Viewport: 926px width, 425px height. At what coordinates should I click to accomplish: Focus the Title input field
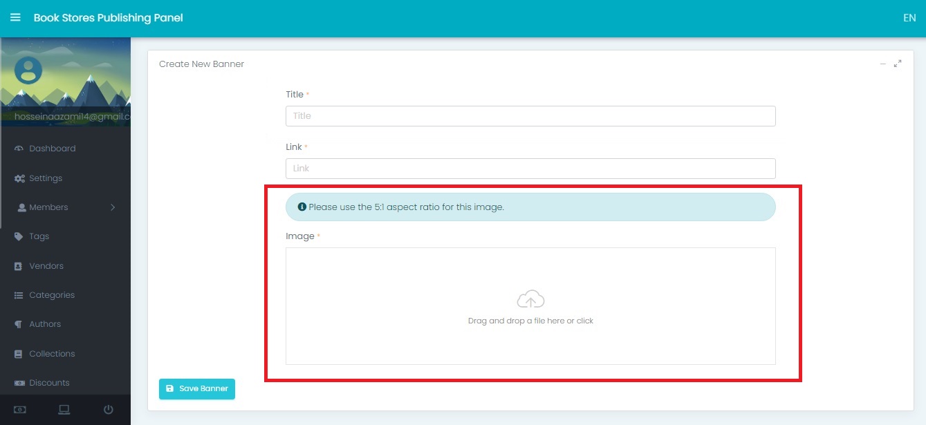530,116
